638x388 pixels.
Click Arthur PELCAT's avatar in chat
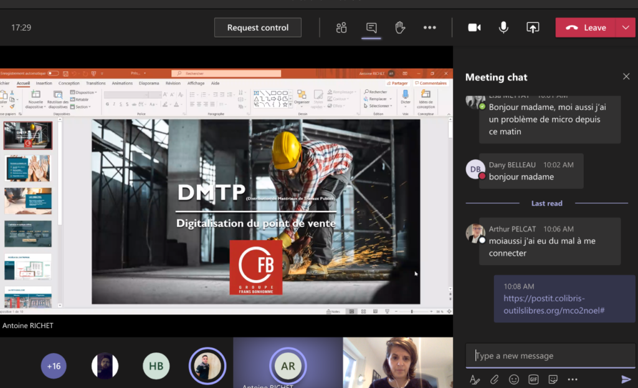click(475, 233)
